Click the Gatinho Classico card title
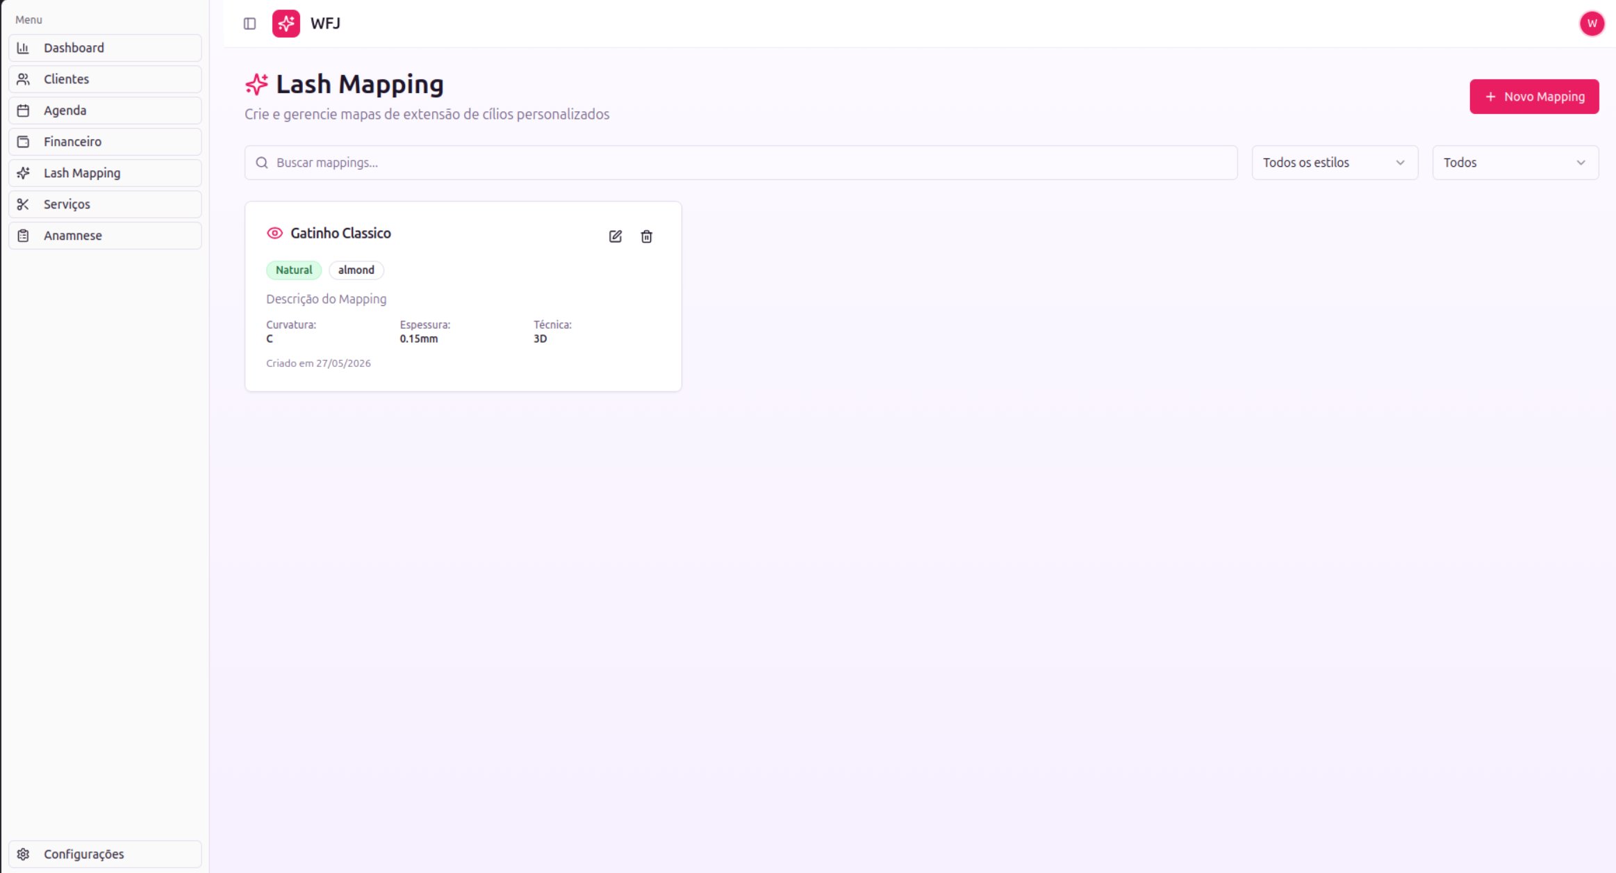 click(340, 234)
